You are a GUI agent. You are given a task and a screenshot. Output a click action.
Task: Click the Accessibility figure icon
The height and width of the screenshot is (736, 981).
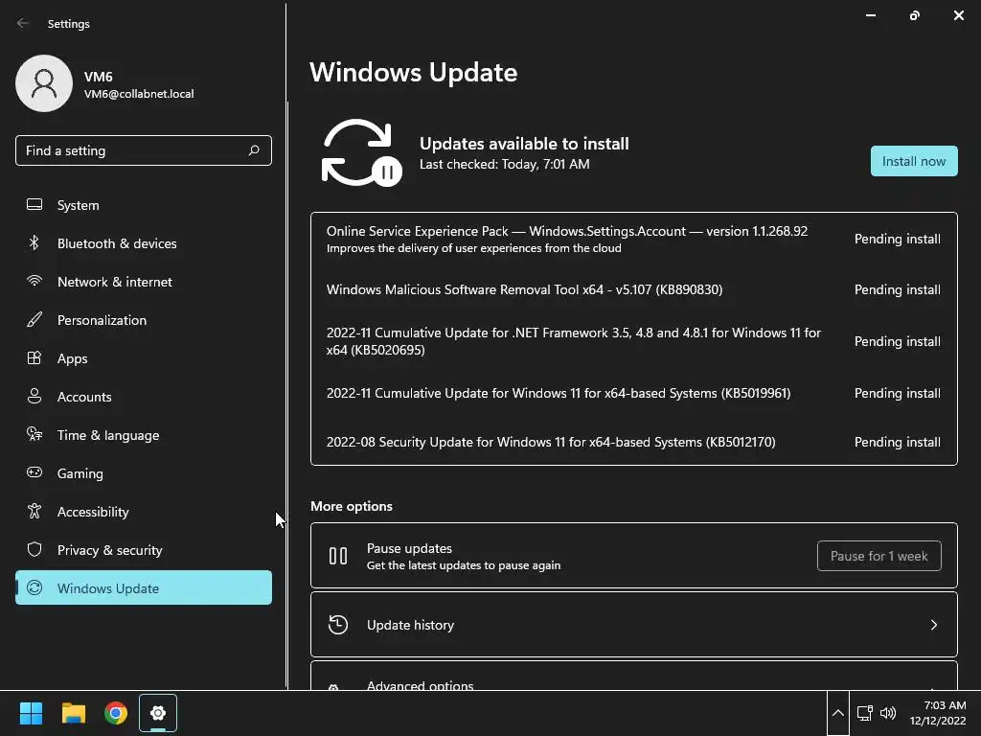[x=34, y=512]
